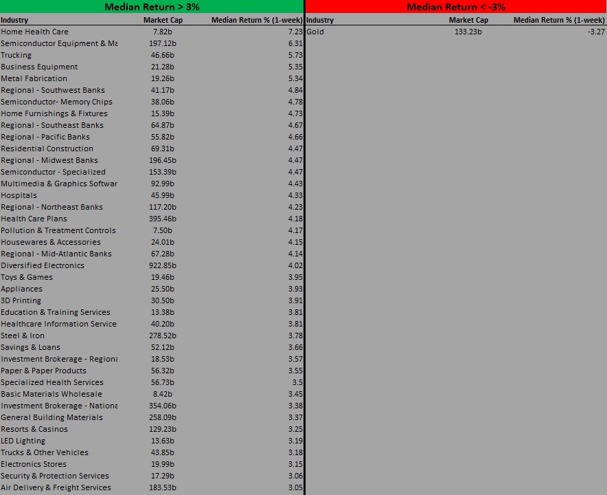Select Air Delivery return value 3.05
Screen dimensions: 607x495
pyautogui.click(x=295, y=487)
